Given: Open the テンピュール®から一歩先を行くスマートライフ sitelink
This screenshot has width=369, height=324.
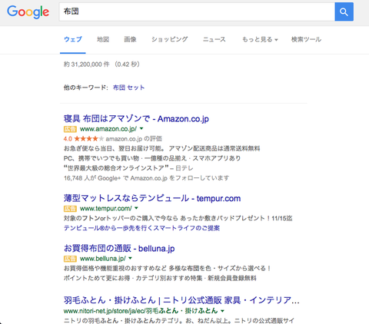Looking at the screenshot, I should coord(141,228).
